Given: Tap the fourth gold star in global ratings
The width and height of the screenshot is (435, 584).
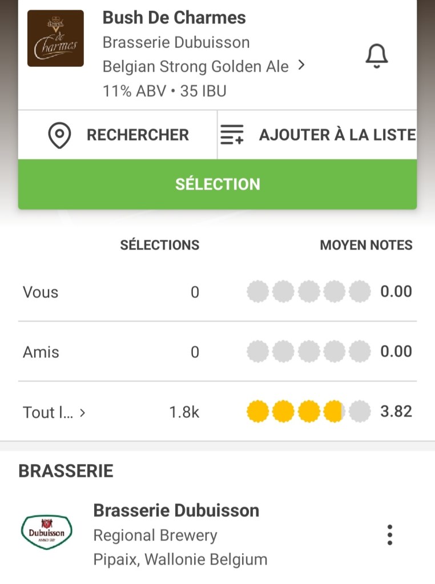Looking at the screenshot, I should tap(333, 412).
